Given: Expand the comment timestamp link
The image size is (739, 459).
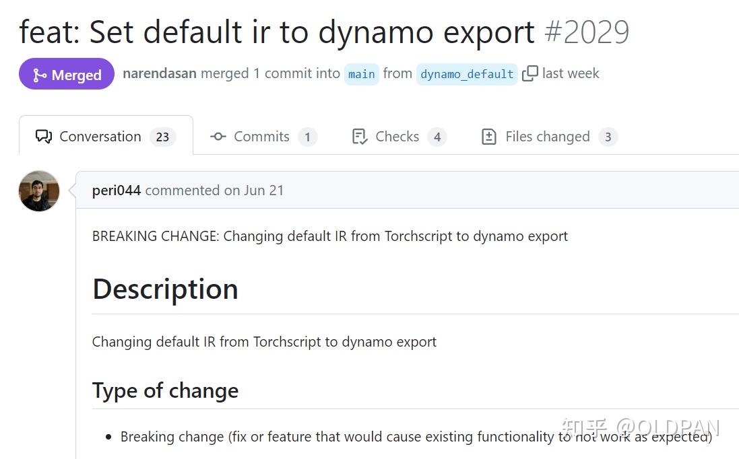Looking at the screenshot, I should 571,73.
